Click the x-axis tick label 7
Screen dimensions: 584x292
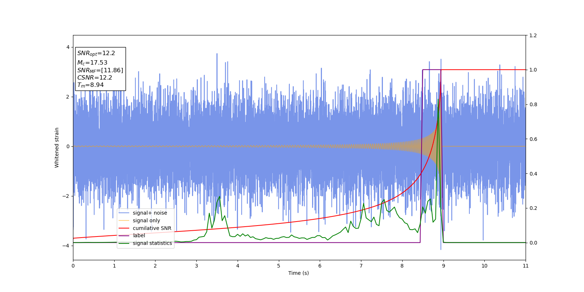361,266
